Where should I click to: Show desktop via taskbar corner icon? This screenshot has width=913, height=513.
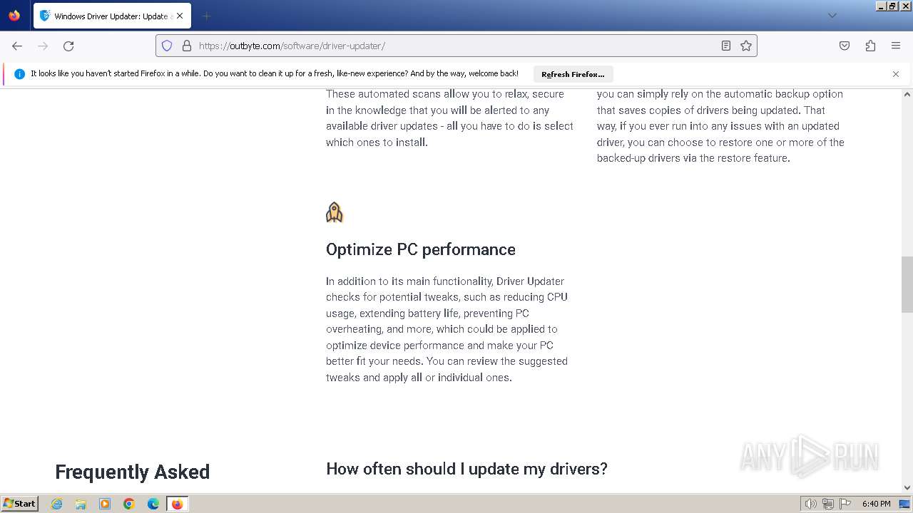click(905, 504)
